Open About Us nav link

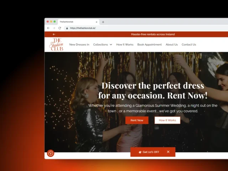172,45
